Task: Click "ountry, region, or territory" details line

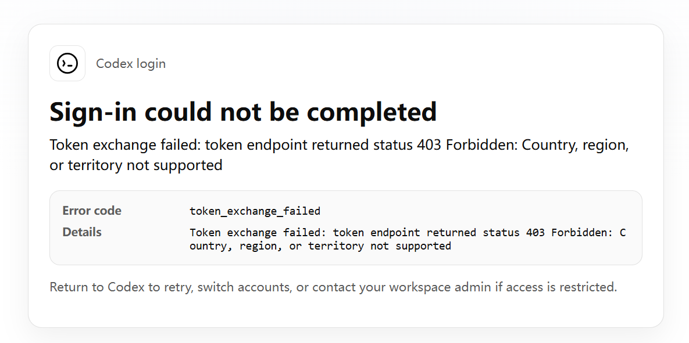Action: tap(277, 246)
